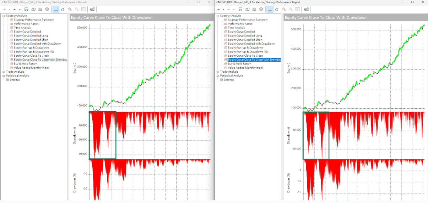Click the Back arrow in the left window toolbar

(x=4, y=9)
